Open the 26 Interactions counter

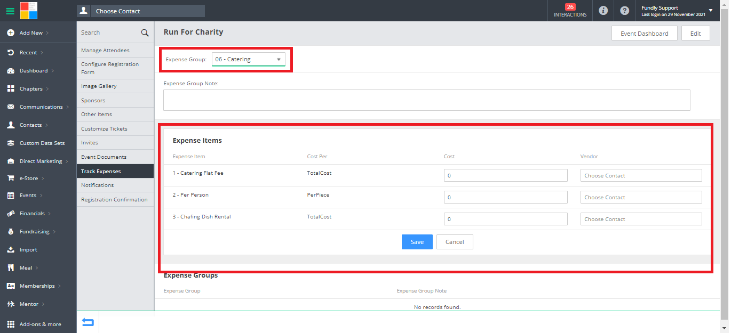pos(570,11)
